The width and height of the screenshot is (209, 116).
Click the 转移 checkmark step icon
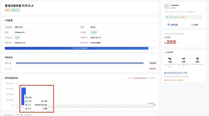pyautogui.click(x=197, y=59)
